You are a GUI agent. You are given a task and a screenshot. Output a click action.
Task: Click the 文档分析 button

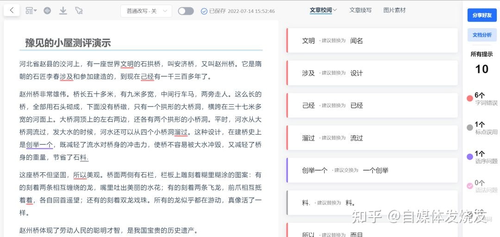tap(482, 35)
